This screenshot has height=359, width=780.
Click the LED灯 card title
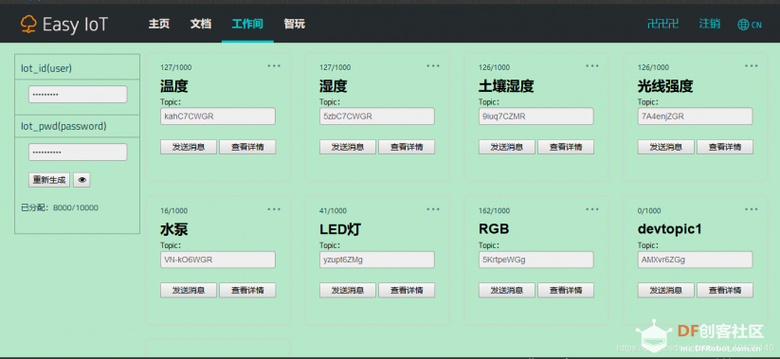tap(340, 230)
